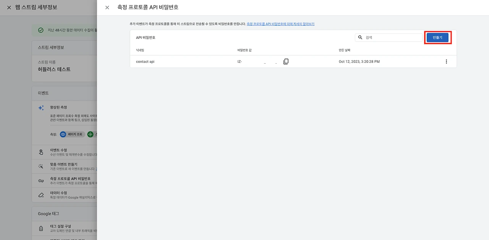Close the 웹 스트림 세부정보 panel
Viewport: 489px width, 240px height.
tap(9, 7)
